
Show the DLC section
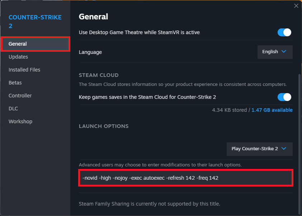(13, 109)
